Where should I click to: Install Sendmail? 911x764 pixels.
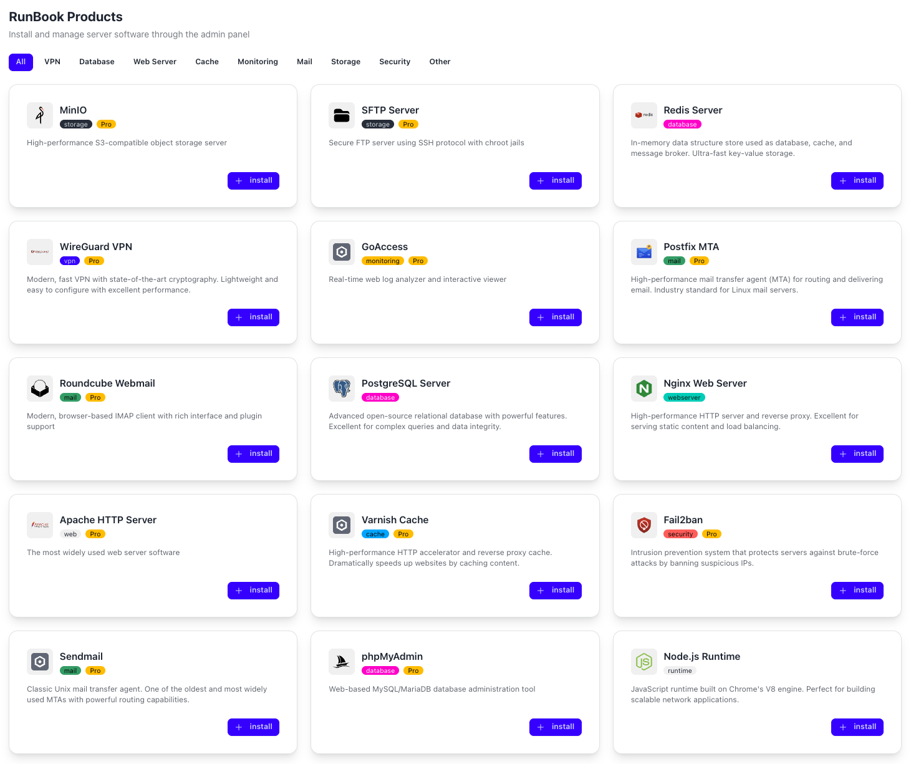pyautogui.click(x=253, y=727)
